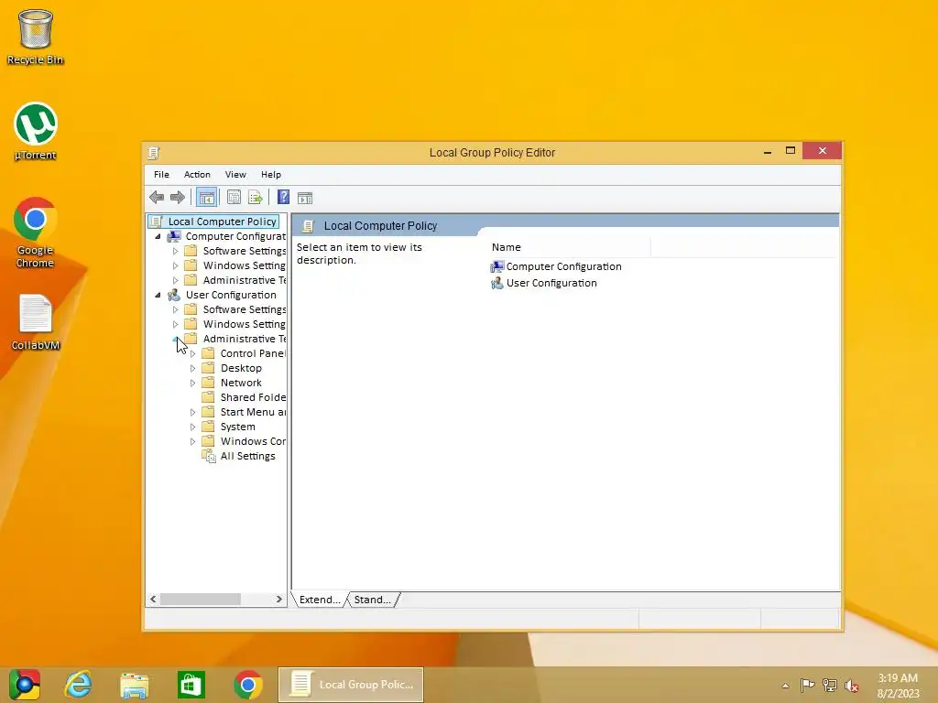This screenshot has height=703, width=938.
Task: Expand the System folder node
Action: pyautogui.click(x=192, y=427)
